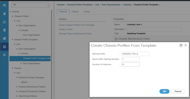Viewport: 190px width, 99px height.
Task: Click the Create a Clone action
Action: click(66, 29)
